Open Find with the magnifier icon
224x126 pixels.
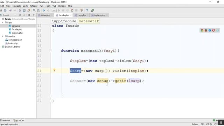pyautogui.click(x=34, y=10)
